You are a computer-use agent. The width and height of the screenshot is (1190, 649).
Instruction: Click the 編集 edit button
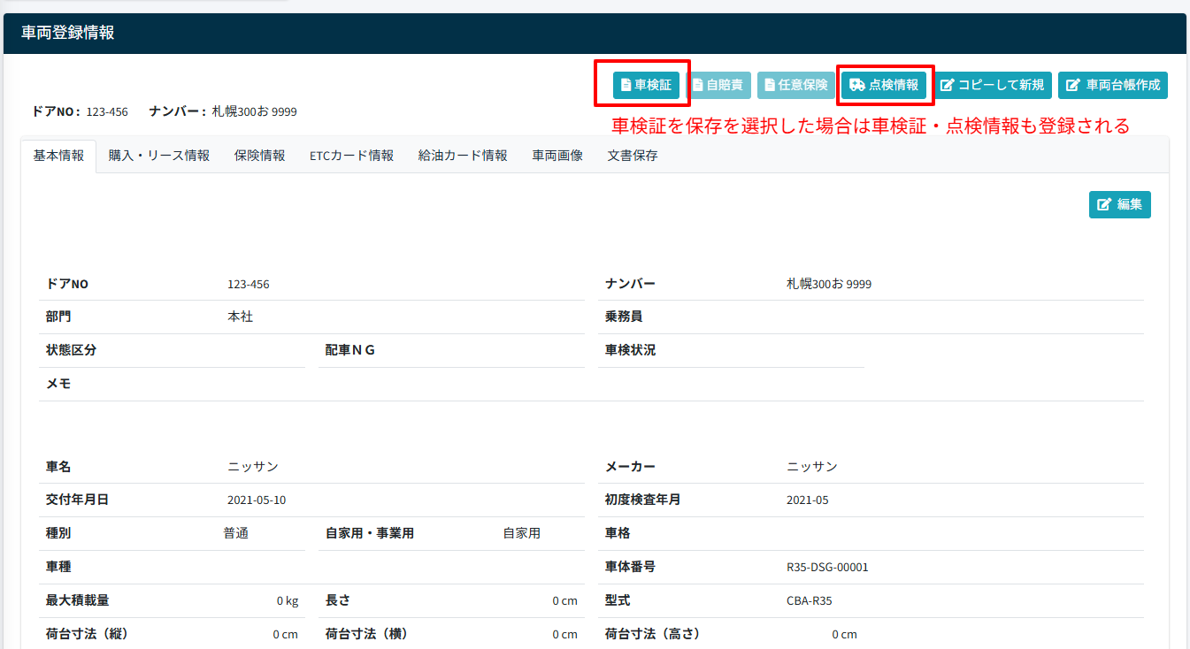point(1120,204)
